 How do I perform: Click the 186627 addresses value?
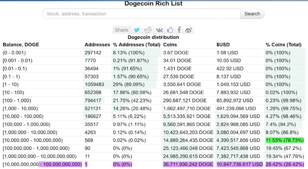pos(93,116)
